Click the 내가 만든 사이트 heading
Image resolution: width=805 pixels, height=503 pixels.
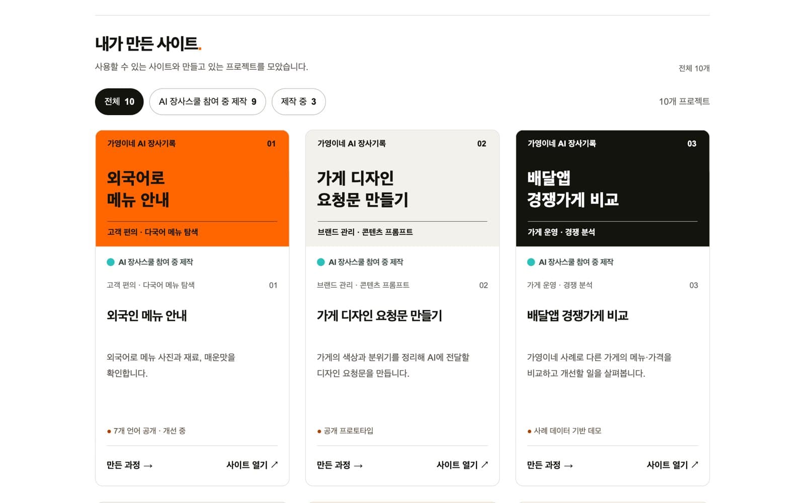click(x=148, y=44)
